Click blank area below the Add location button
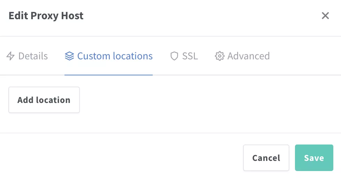This screenshot has width=341, height=178. point(44,123)
